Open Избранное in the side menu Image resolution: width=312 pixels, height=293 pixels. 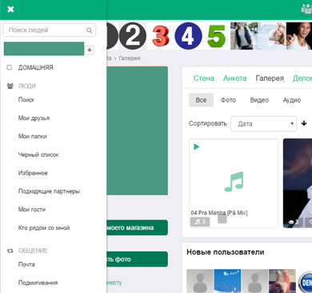point(33,173)
